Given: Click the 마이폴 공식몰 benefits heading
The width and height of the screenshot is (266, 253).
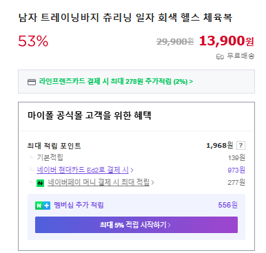Looking at the screenshot, I should (x=90, y=115).
